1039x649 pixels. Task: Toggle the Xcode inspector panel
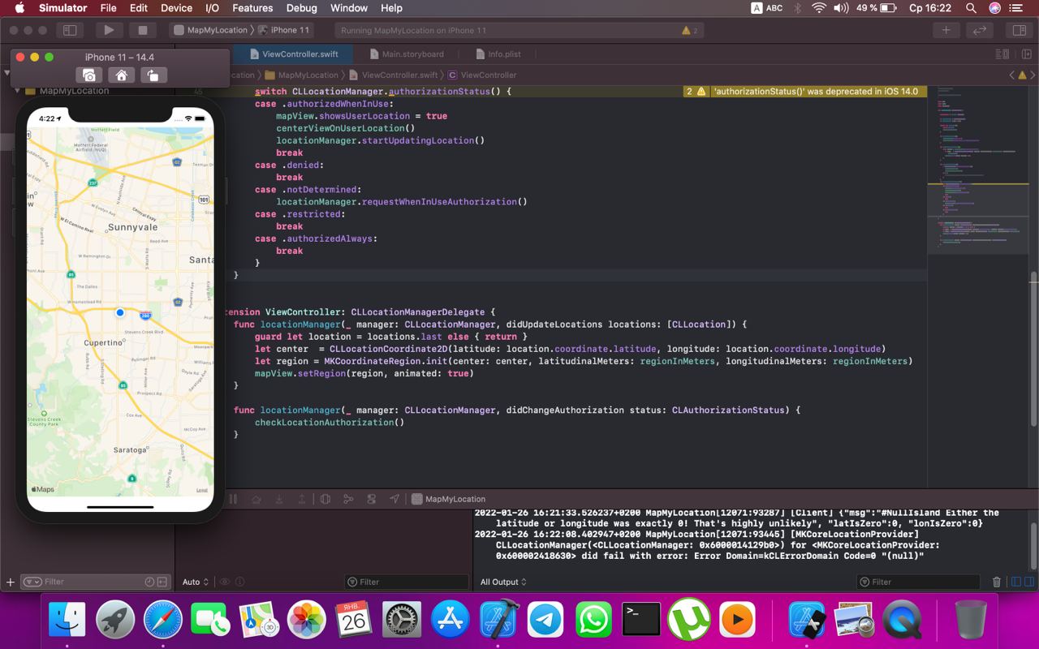pyautogui.click(x=1018, y=30)
